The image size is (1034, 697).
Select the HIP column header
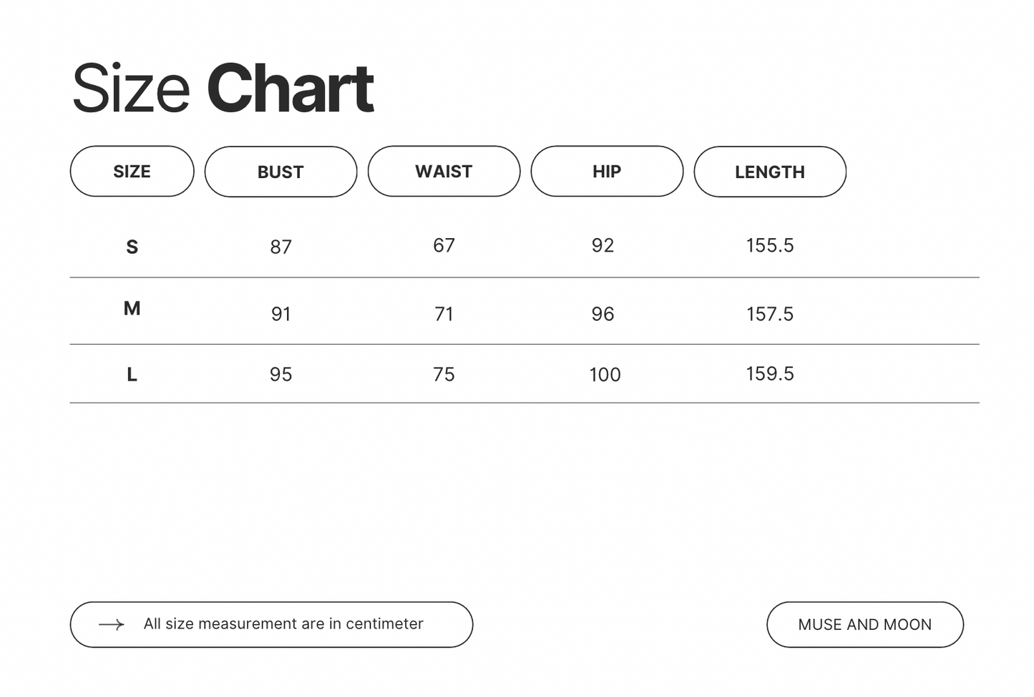(x=607, y=172)
